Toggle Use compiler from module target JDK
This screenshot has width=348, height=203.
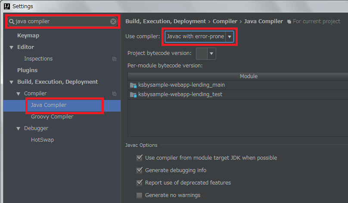[140, 158]
